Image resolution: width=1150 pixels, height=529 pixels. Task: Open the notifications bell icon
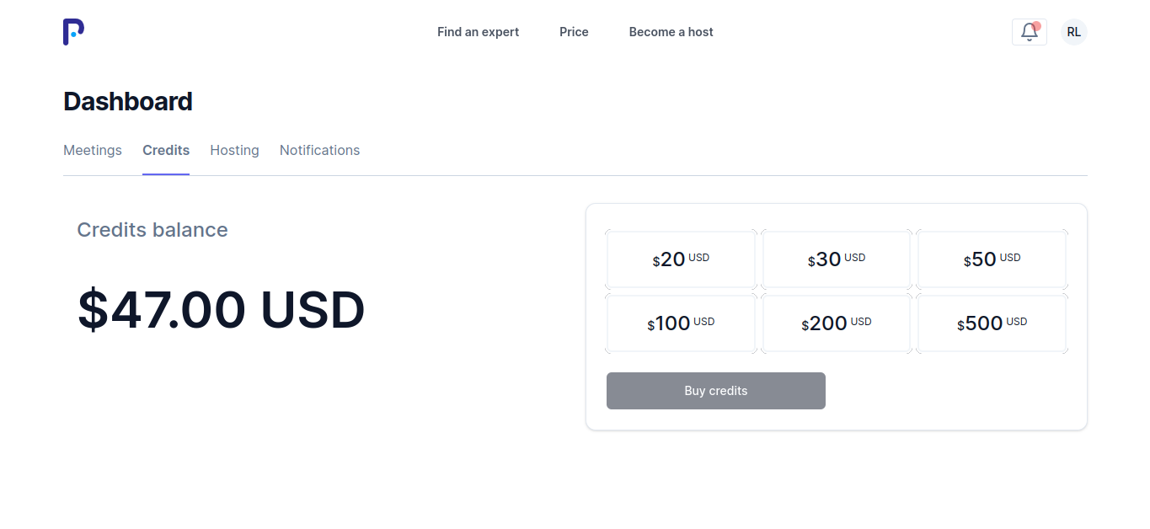tap(1029, 32)
